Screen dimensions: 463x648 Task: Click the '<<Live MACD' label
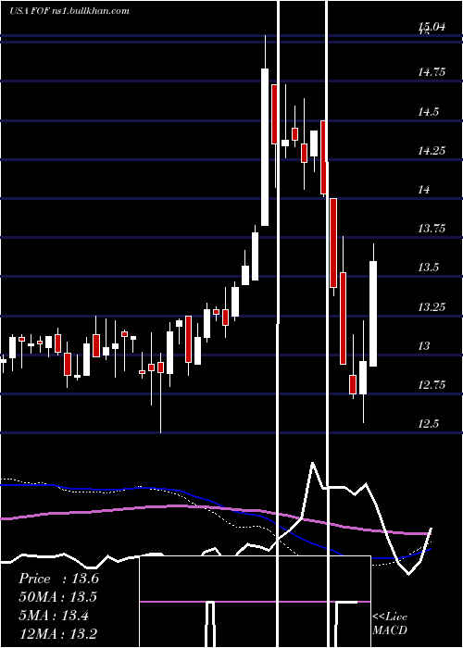pyautogui.click(x=390, y=623)
